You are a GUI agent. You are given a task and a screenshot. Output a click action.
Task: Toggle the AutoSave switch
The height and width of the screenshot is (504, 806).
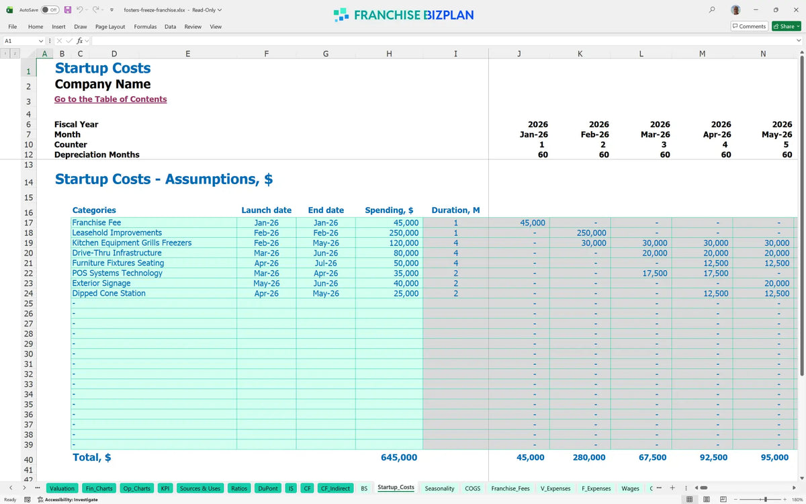49,10
